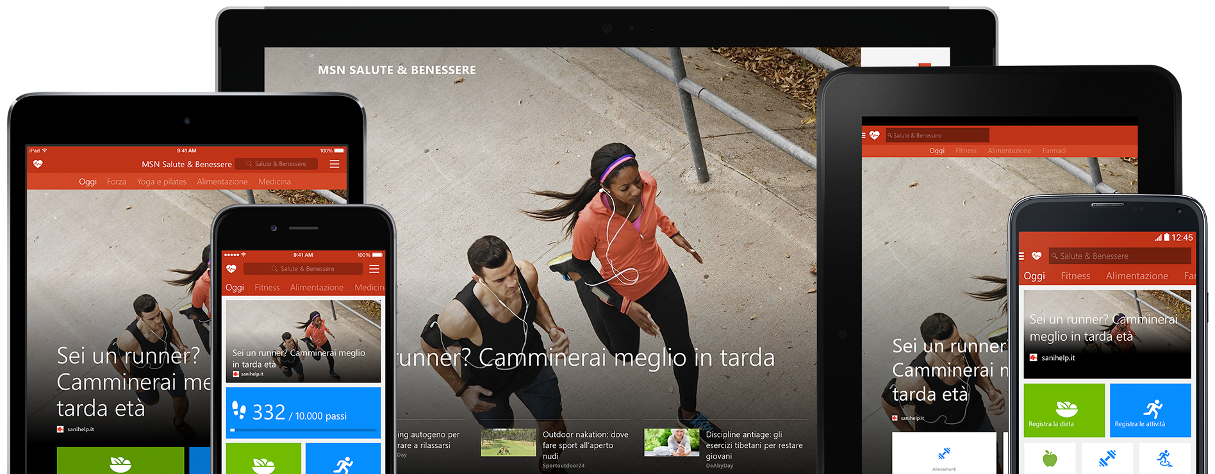This screenshot has height=474, width=1215.
Task: Tap the battery indicator in iPhone status bar
Action: [377, 255]
